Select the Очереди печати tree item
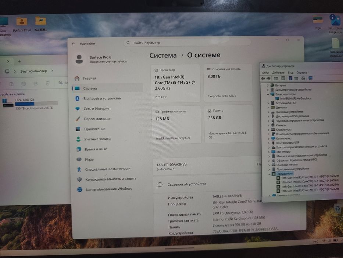The image size is (343, 258). [287, 164]
